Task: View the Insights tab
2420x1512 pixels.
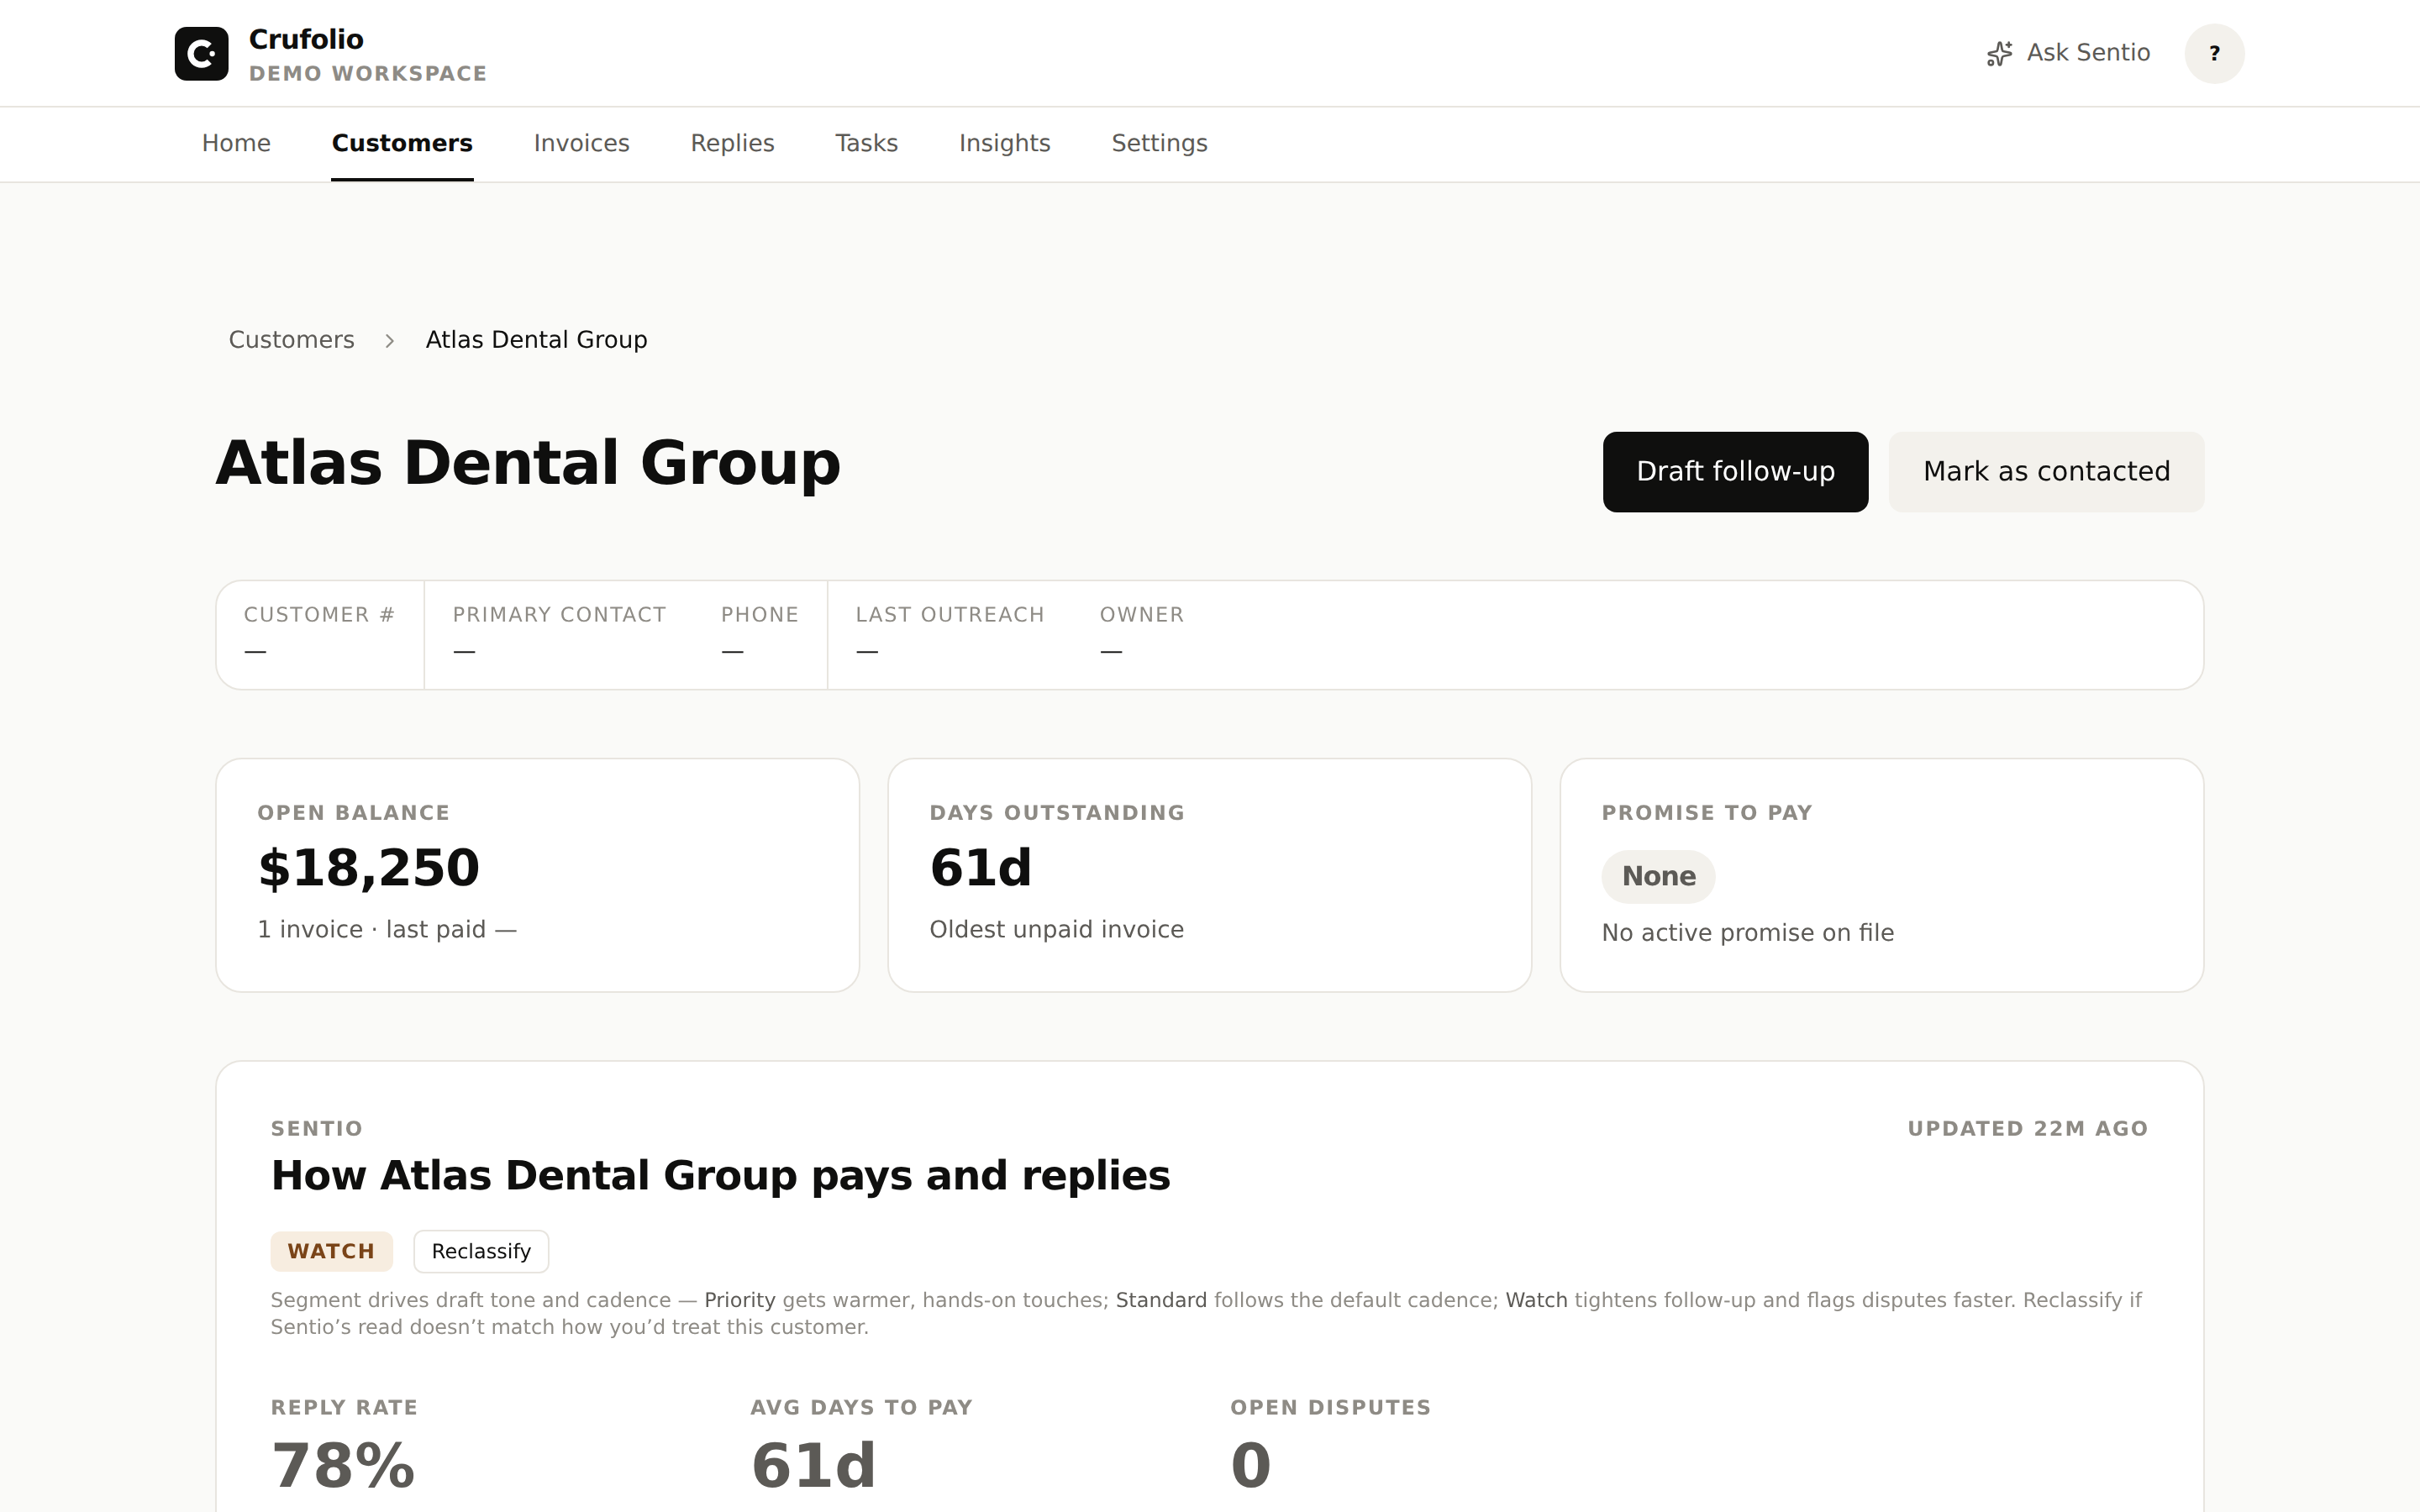Action: pos(1004,143)
